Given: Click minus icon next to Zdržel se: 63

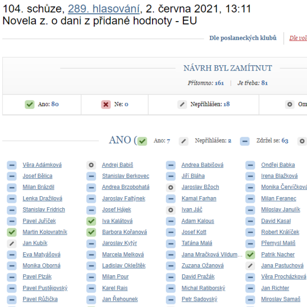Looking at the screenshot, I should tap(245, 141).
